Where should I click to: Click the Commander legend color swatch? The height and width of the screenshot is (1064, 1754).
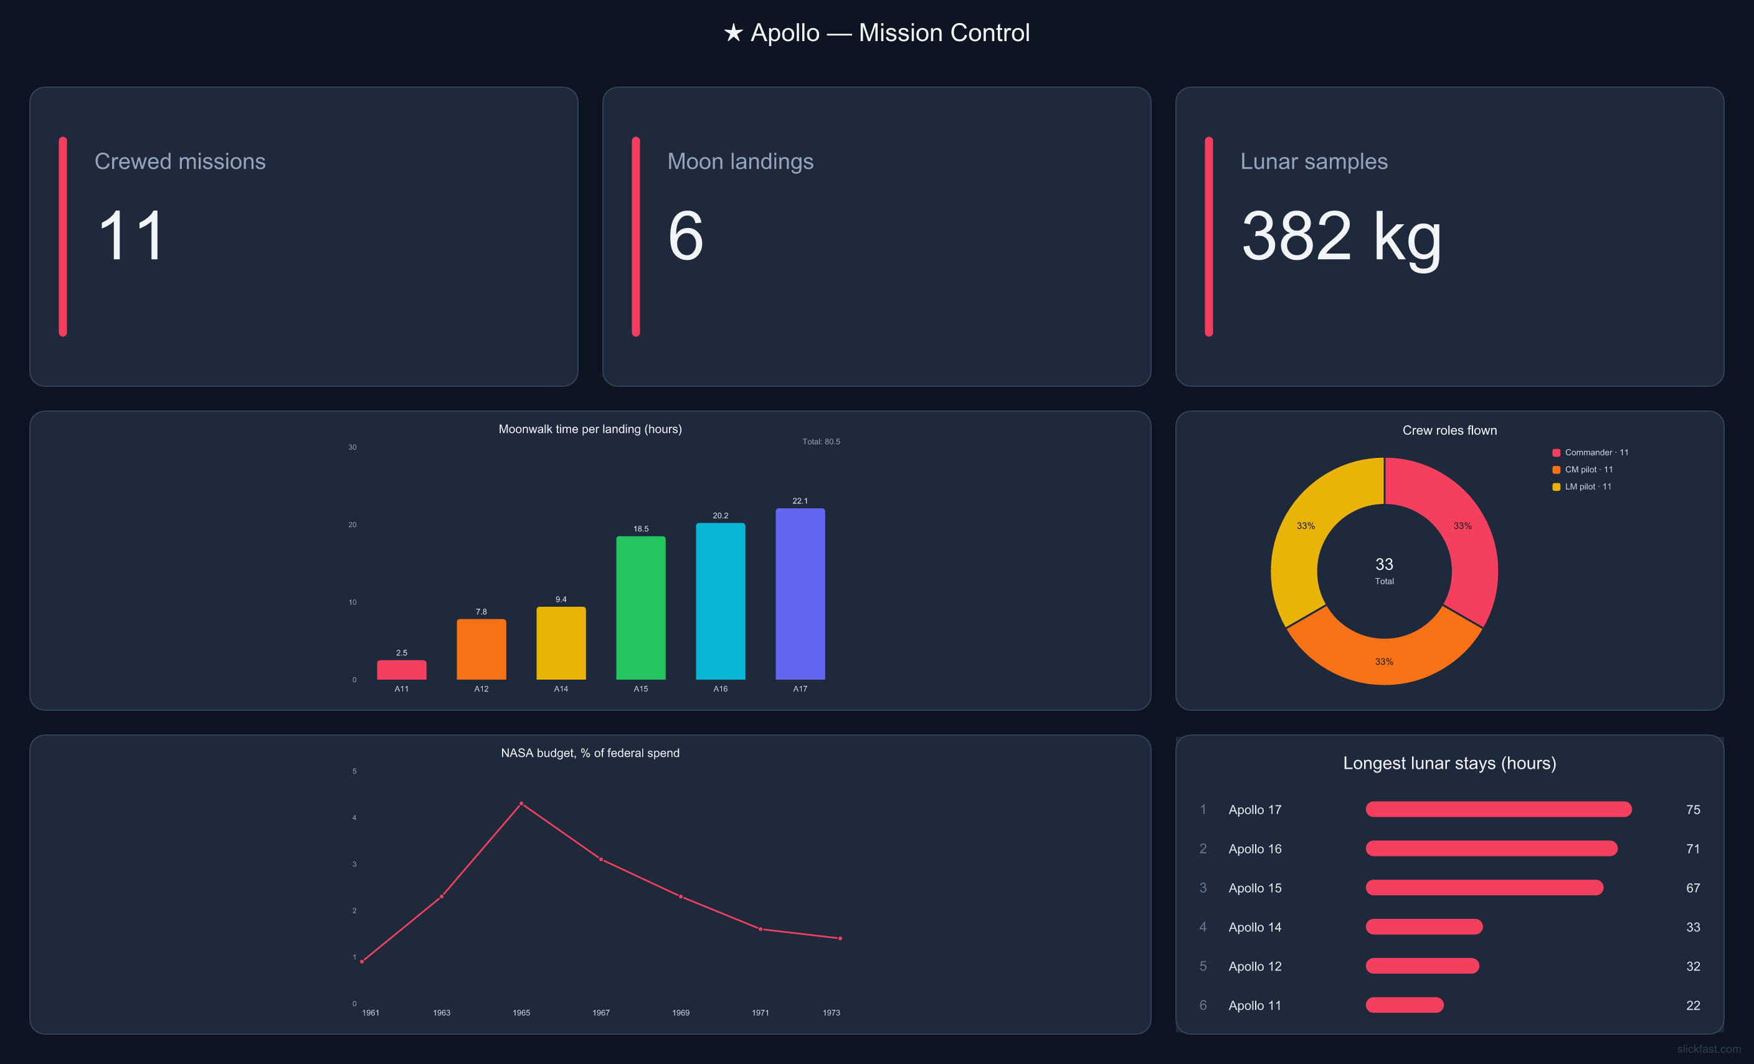(x=1556, y=452)
